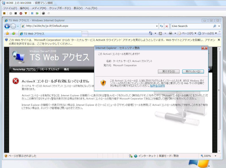Image resolution: width=226 pixels, height=168 pixels.
Task: Click the IE forward navigation button
Action: tap(13, 26)
